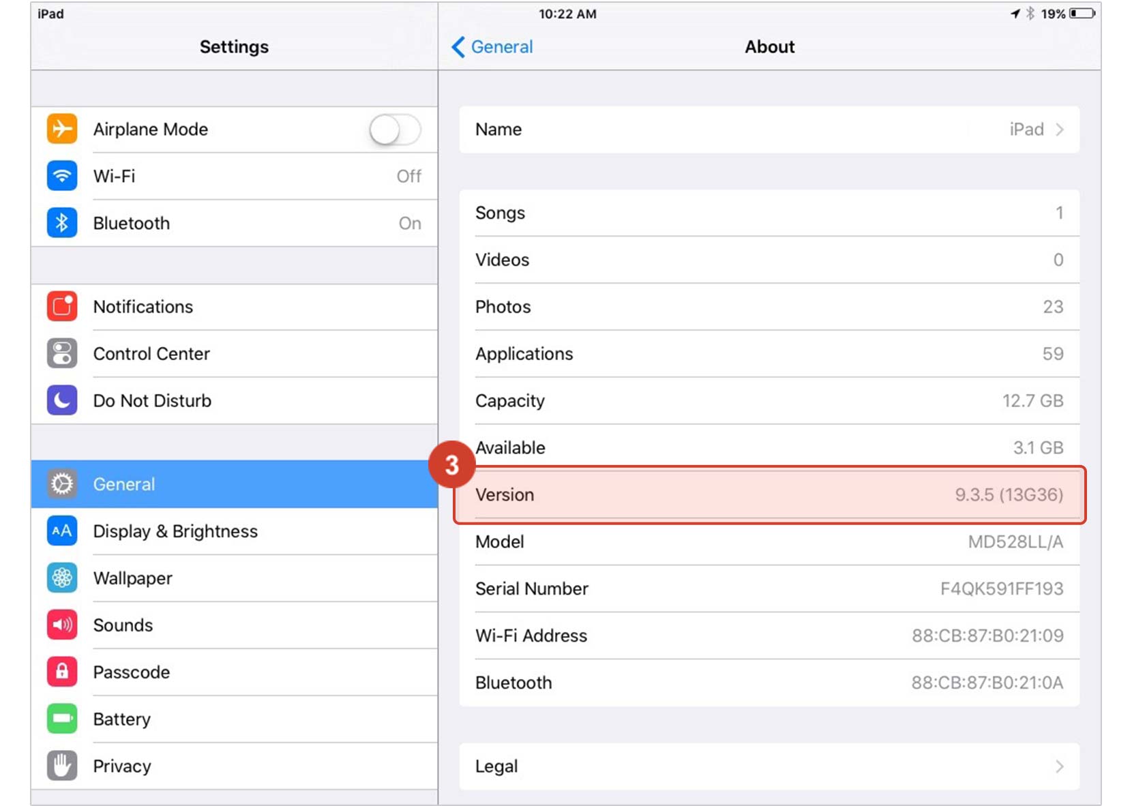This screenshot has height=806, width=1132.
Task: Select the Videos row
Action: click(x=769, y=260)
